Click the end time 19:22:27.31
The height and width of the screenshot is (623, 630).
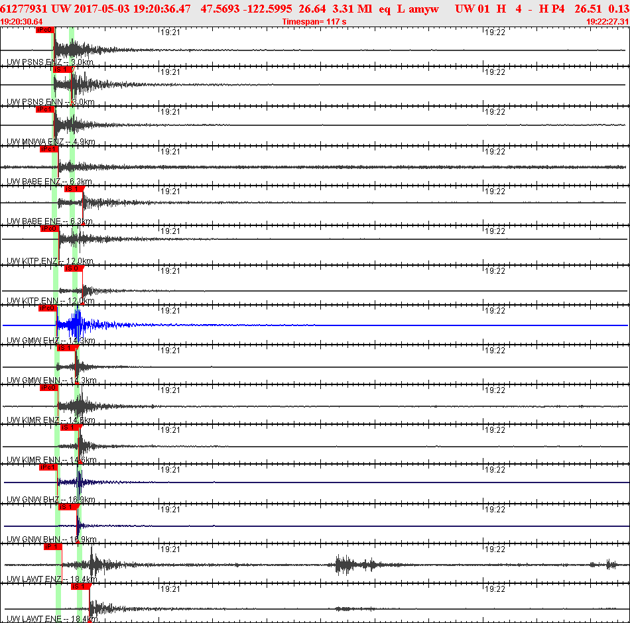(608, 22)
